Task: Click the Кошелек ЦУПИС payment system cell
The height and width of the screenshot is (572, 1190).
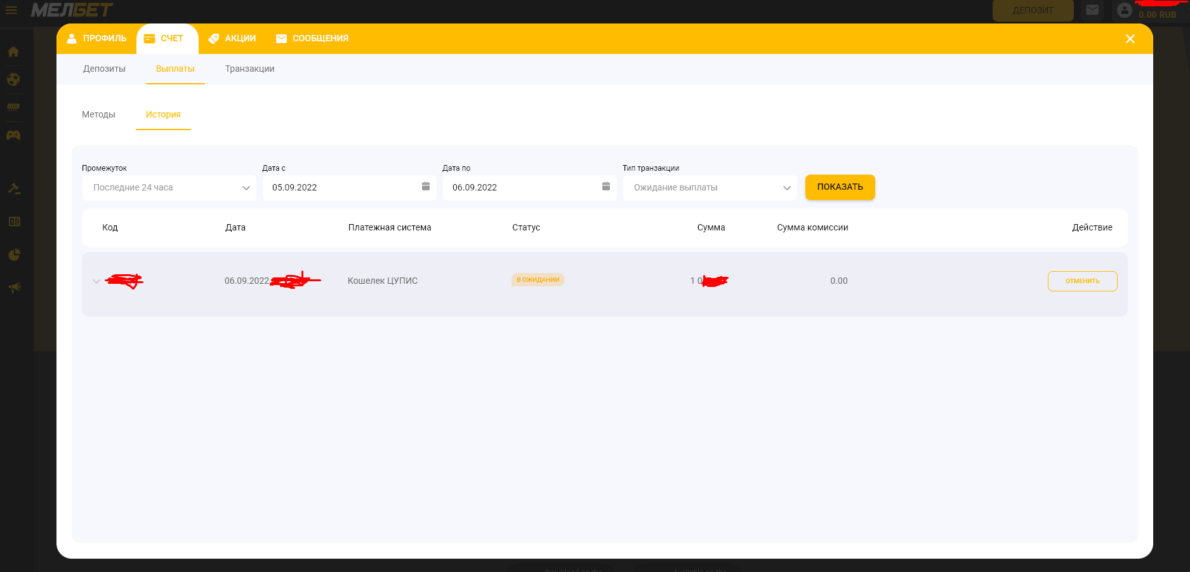Action: pos(383,281)
